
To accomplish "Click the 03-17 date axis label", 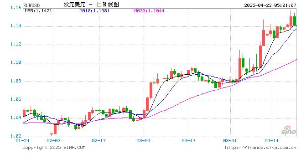I will click(x=188, y=141).
